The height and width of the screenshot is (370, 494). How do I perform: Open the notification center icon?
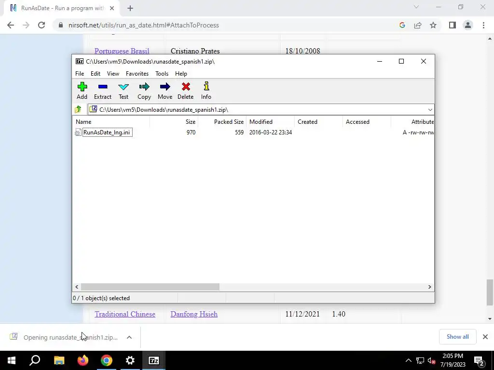tap(479, 360)
